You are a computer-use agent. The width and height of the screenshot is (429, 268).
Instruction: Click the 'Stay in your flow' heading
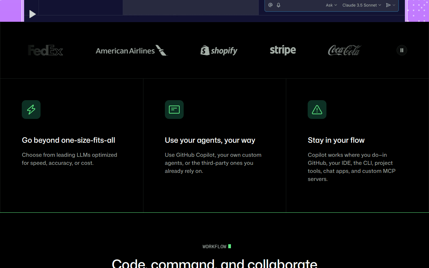(x=336, y=140)
